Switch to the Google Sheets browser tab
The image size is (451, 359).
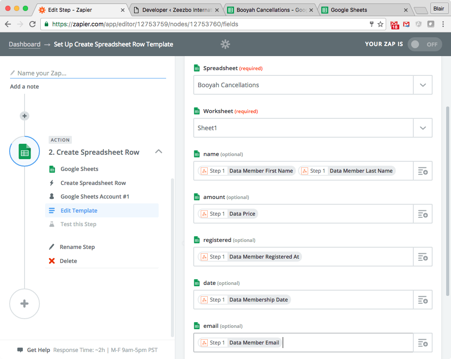(x=365, y=10)
